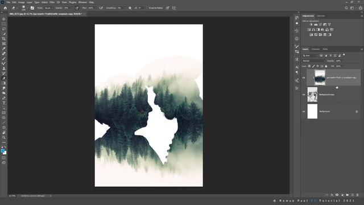Image resolution: width=364 pixels, height=205 pixels.
Task: Switch to the Paths tab
Action: pos(325,50)
